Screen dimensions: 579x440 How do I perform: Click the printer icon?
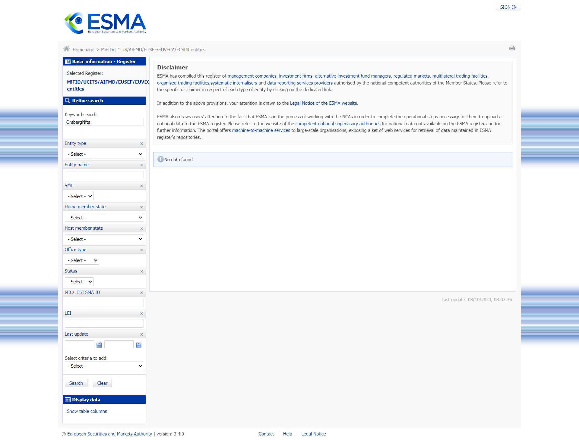(x=512, y=48)
